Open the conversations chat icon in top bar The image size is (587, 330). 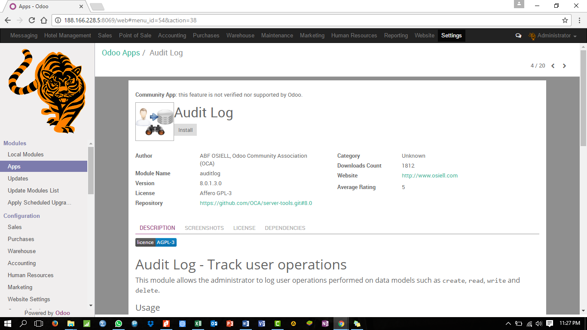pyautogui.click(x=518, y=36)
